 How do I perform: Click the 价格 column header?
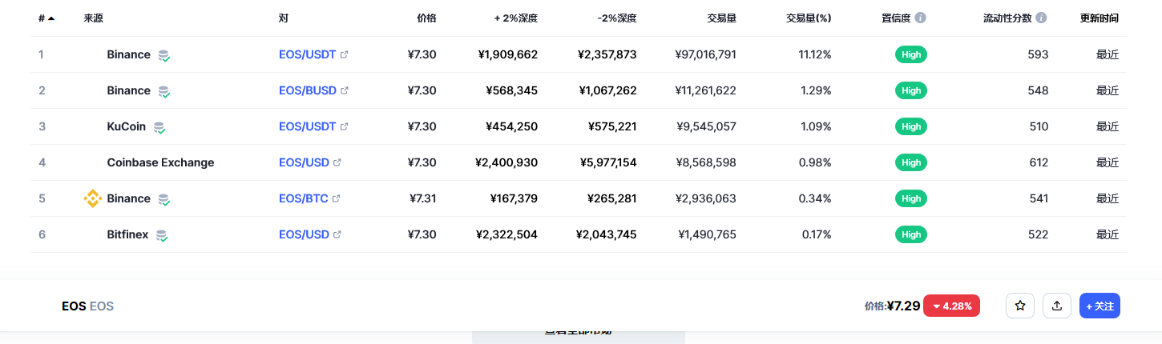click(x=427, y=18)
